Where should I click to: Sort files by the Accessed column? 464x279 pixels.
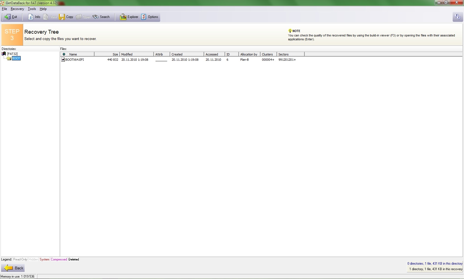(214, 54)
